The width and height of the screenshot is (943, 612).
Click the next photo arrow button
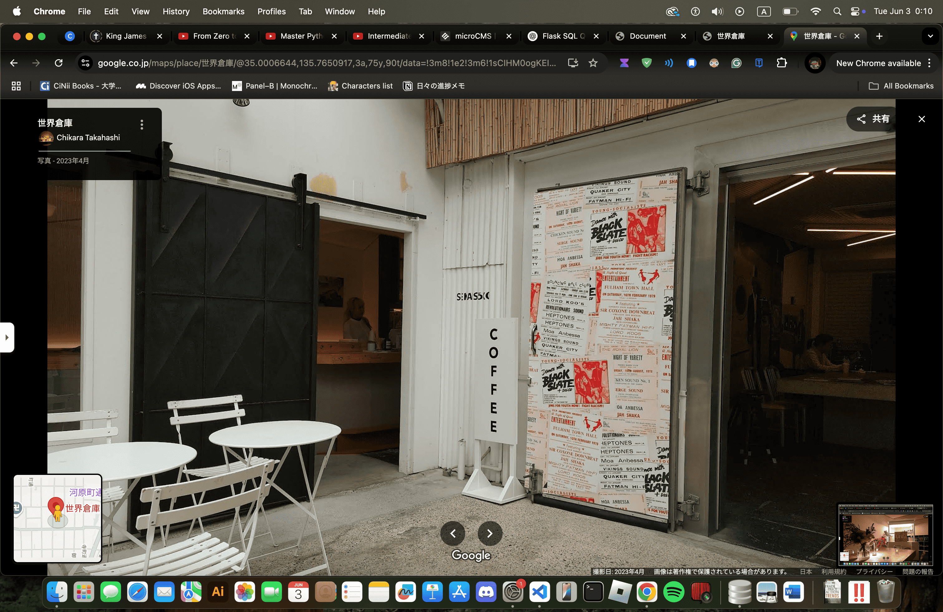pos(490,533)
